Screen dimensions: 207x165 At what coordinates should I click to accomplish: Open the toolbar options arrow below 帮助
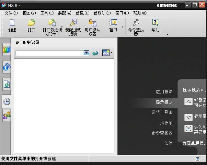167,34
